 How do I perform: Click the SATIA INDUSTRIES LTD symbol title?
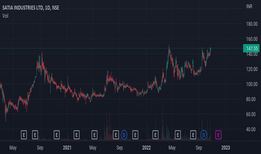pos(31,8)
